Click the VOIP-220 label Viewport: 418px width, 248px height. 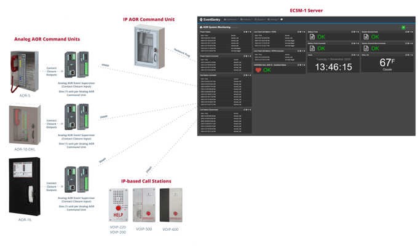(118, 227)
